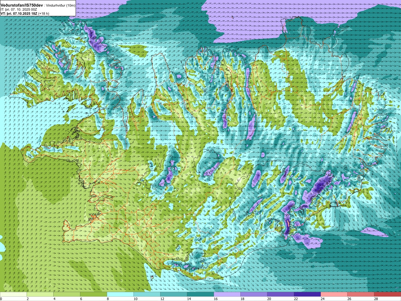Click the 'VT: þri. 07.10.2025 18Z' line
The width and height of the screenshot is (401, 301).
click(19, 14)
